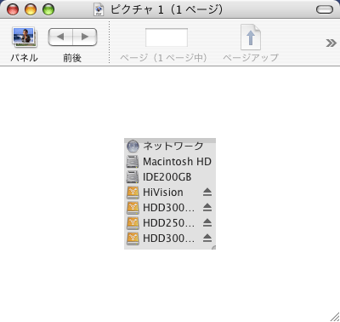Toggle toolbar with the pill button

[x=325, y=9]
